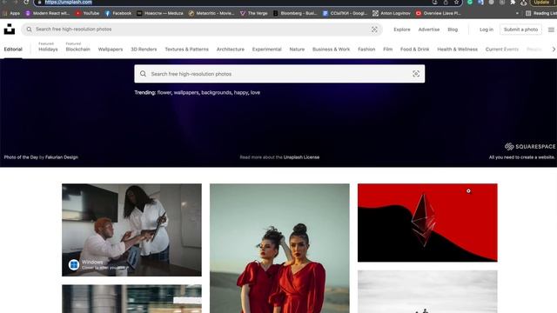Open the Modern React bookmark
This screenshot has width=557, height=313.
[48, 13]
